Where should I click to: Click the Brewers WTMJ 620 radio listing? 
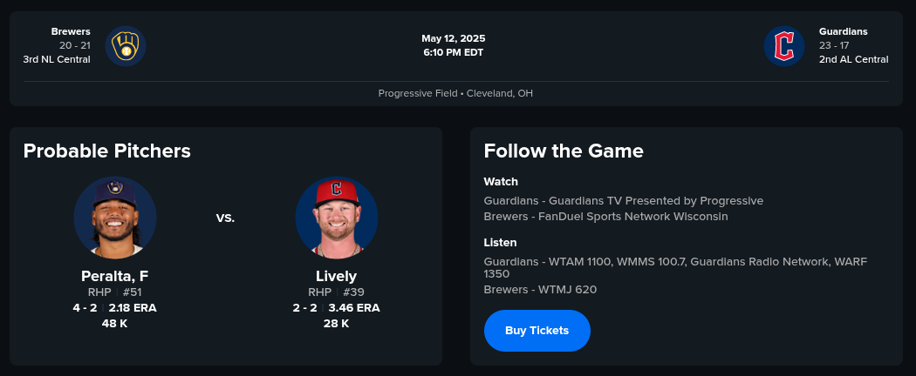(540, 289)
